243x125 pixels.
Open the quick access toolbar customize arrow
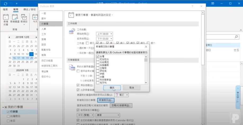pyautogui.click(x=17, y=4)
